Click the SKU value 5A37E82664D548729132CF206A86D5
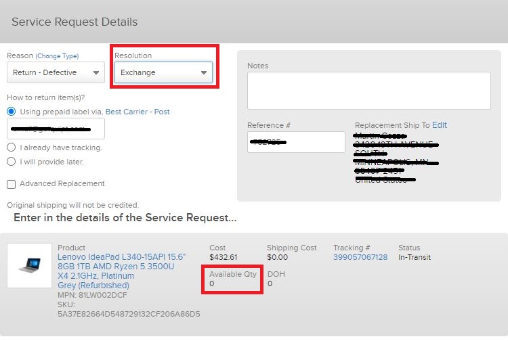Viewport: 508px width, 341px height. click(129, 314)
